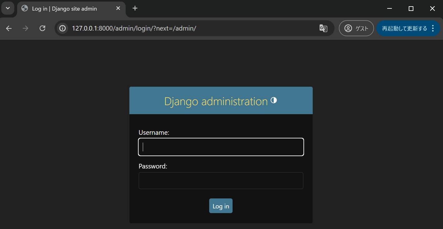Expand the tab search dropdown chevron
Viewport: 443px width, 229px height.
pyautogui.click(x=8, y=8)
